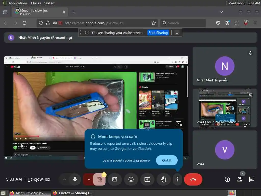Click play button in shared YouTube video
Image resolution: width=261 pixels, height=196 pixels.
point(17,139)
